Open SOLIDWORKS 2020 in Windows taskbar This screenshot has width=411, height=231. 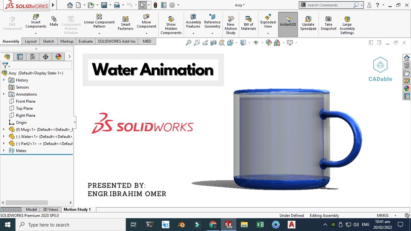pos(228,225)
